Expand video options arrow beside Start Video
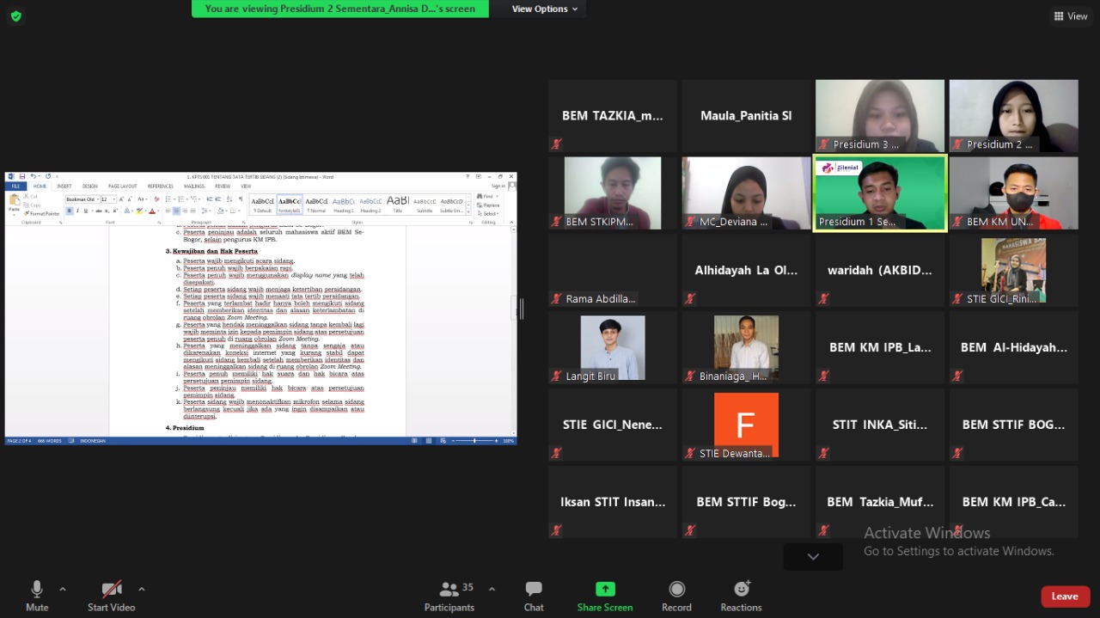Image resolution: width=1100 pixels, height=618 pixels. 142,589
